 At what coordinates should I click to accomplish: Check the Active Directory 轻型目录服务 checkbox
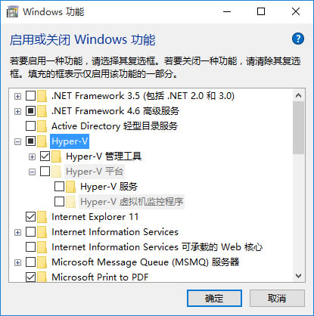(x=31, y=126)
